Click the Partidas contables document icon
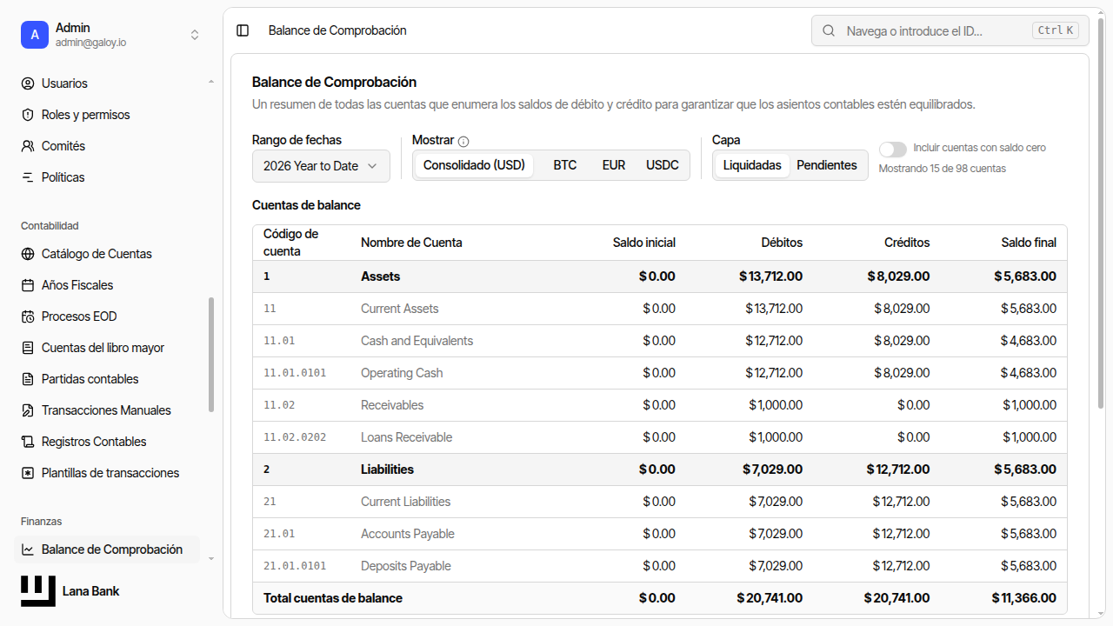Screen dimensions: 1113x626 tap(28, 379)
